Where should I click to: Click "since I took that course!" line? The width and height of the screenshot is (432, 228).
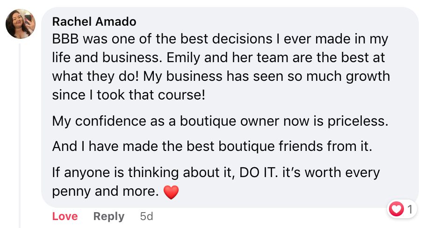(x=129, y=95)
